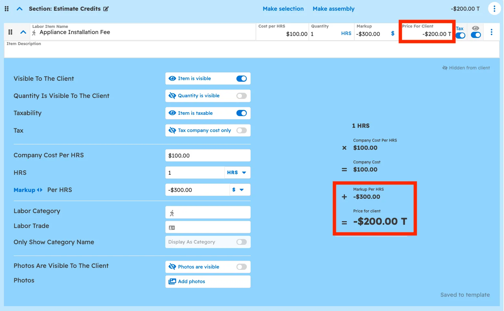This screenshot has width=504, height=311.
Task: Disable the Item is taxable switch
Action: pyautogui.click(x=241, y=113)
